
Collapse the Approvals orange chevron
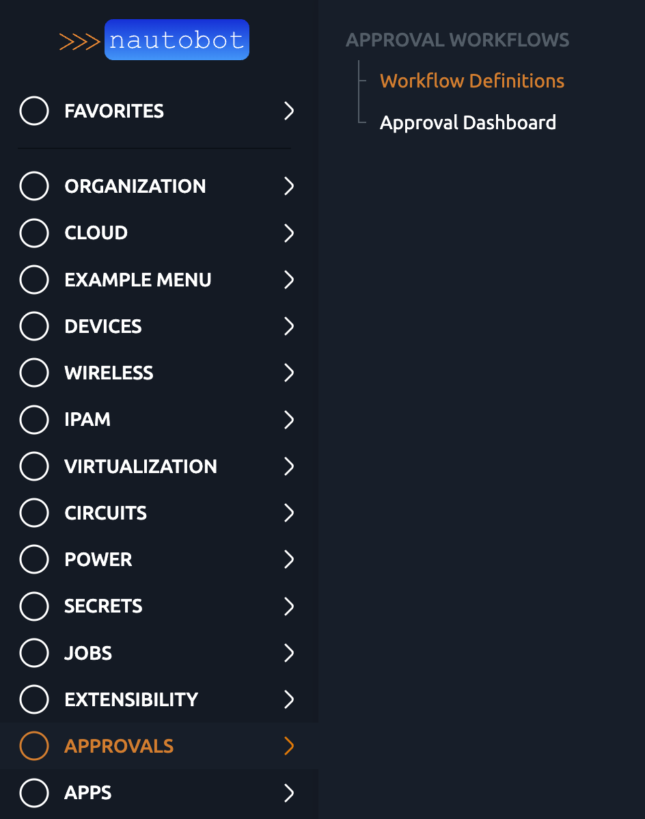tap(289, 746)
